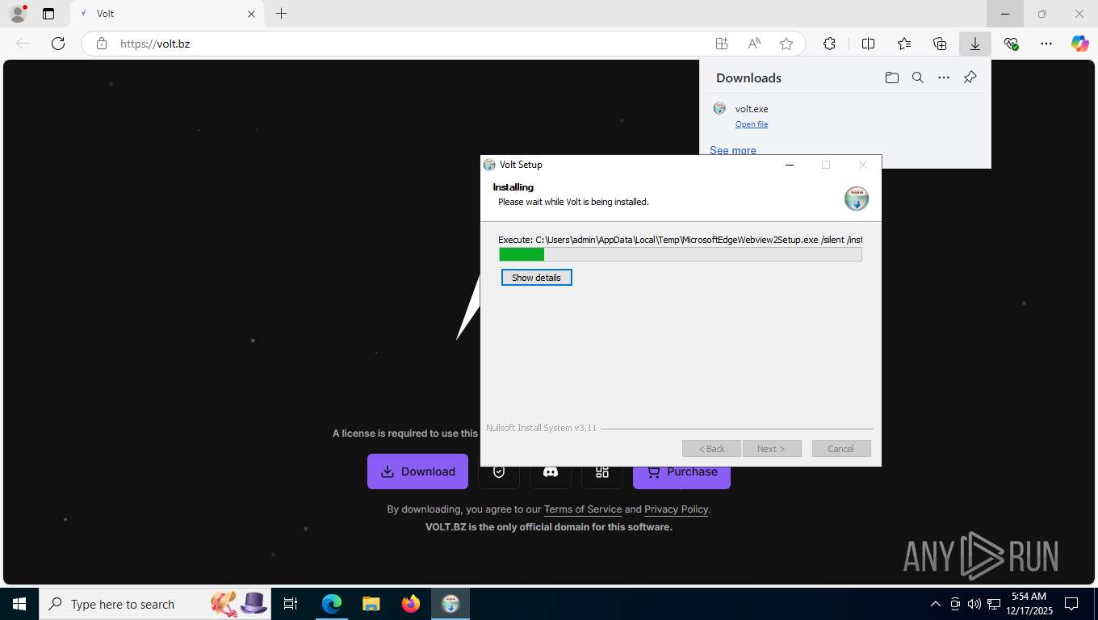The height and width of the screenshot is (620, 1098).
Task: Open Edge Settings and more menu
Action: (1046, 44)
